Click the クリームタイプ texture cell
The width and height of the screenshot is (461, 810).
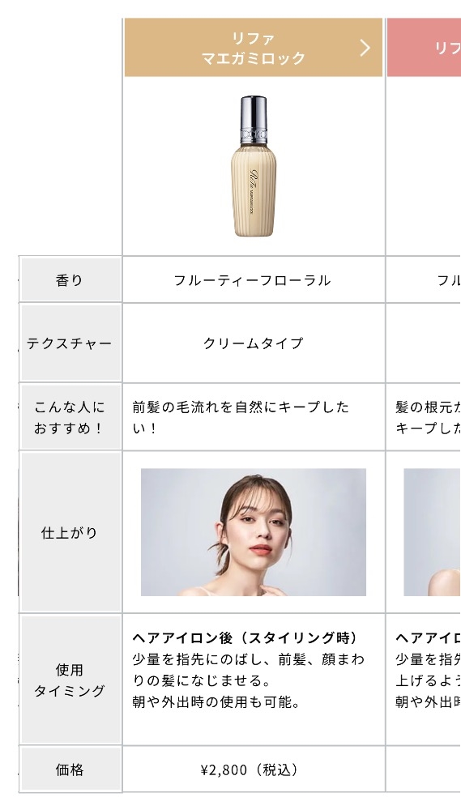coord(254,343)
